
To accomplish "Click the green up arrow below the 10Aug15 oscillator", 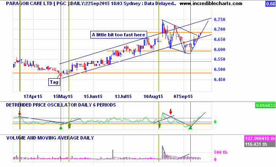I will [x=160, y=125].
